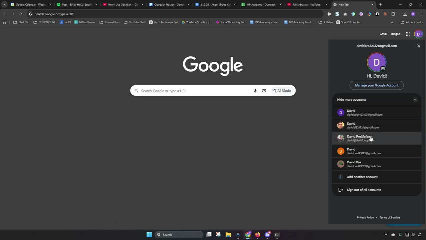The image size is (426, 240).
Task: Open the tab search dropdown arrow
Action: click(4, 5)
